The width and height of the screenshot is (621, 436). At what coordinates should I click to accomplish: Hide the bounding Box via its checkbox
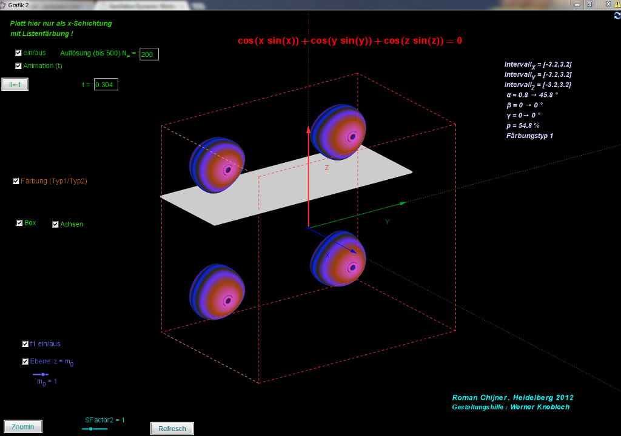[x=19, y=223]
